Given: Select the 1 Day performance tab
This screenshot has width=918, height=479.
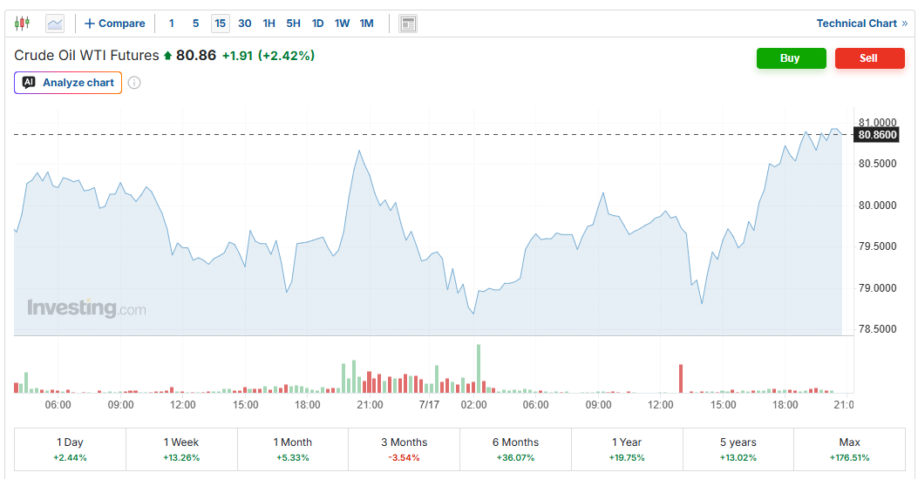Looking at the screenshot, I should point(70,449).
